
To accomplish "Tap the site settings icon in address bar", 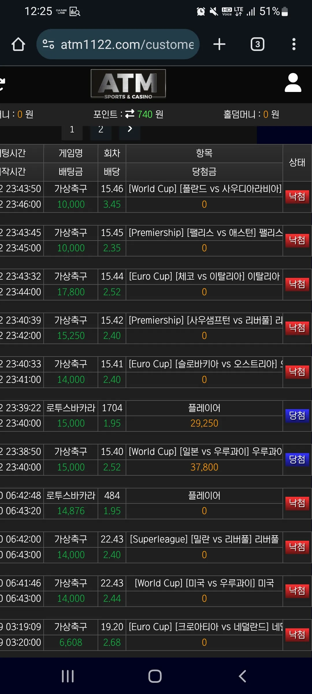I will [48, 44].
